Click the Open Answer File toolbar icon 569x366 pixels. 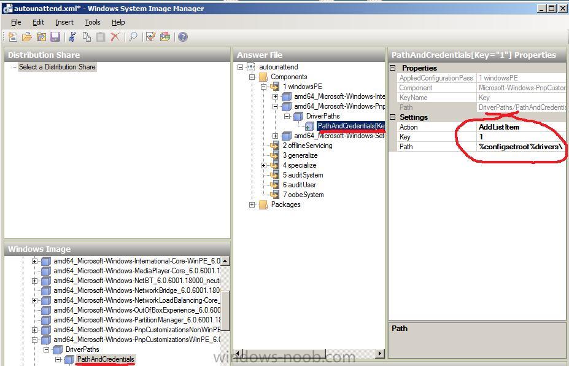pyautogui.click(x=26, y=37)
